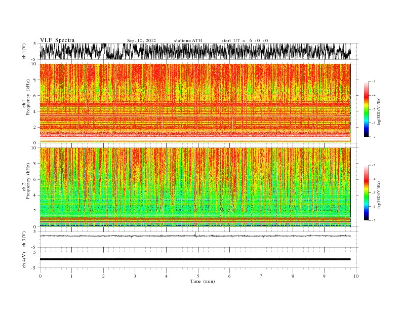Click the ch.3 spike near minute 5
Viewport: 401px width, 310px height.
click(195, 235)
